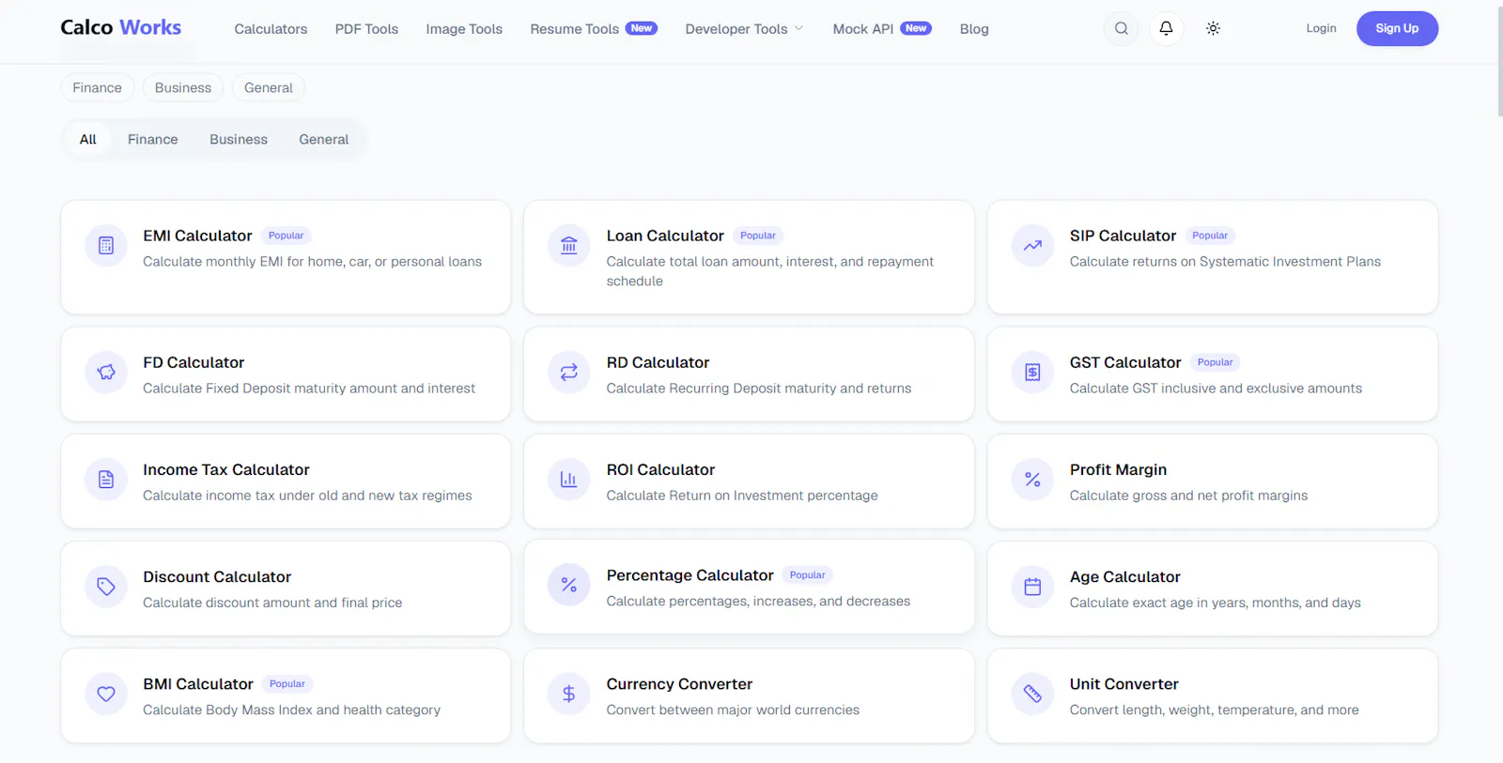Viewport: 1503px width, 763px height.
Task: Open the Calculators menu item
Action: (x=271, y=29)
